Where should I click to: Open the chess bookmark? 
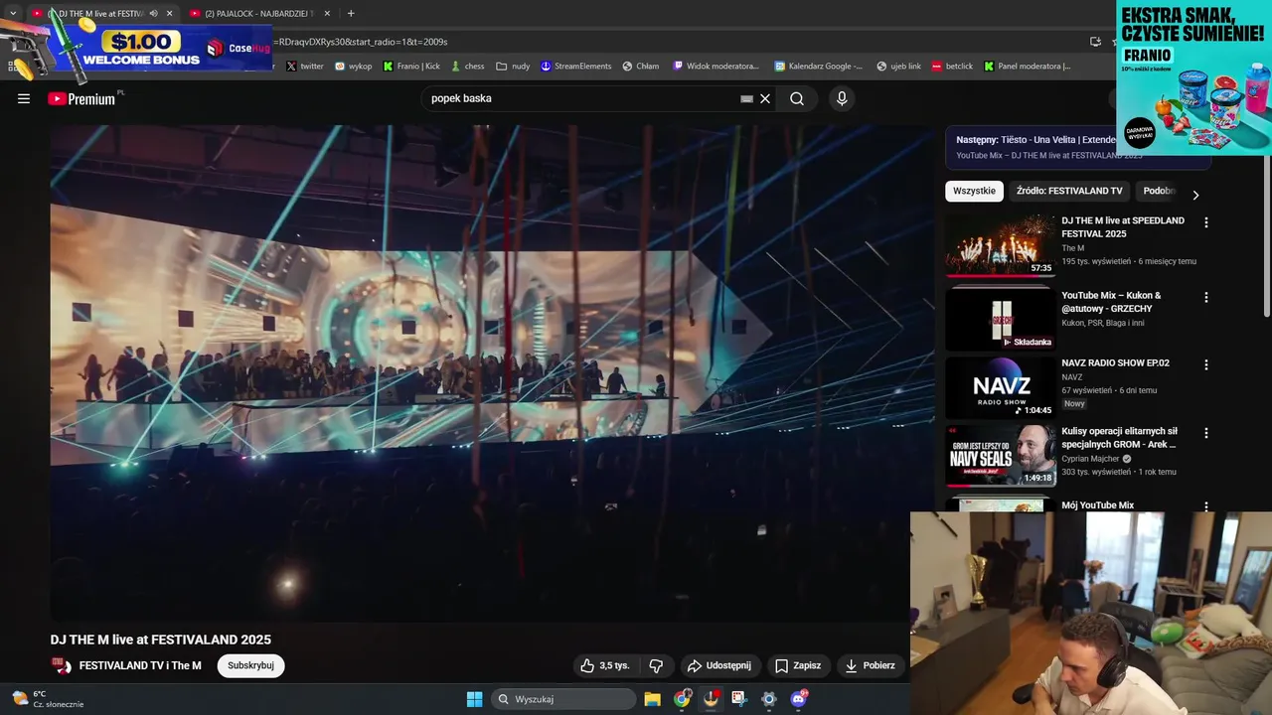pyautogui.click(x=467, y=66)
